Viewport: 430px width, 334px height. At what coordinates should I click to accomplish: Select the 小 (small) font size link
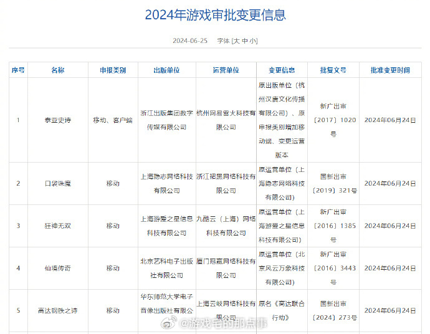tap(253, 41)
